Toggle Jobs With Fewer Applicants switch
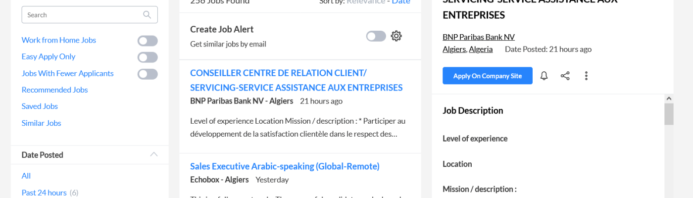693x198 pixels. click(x=148, y=74)
